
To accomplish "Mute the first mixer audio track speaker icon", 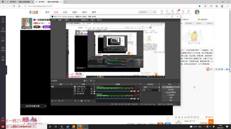I will pos(135,91).
